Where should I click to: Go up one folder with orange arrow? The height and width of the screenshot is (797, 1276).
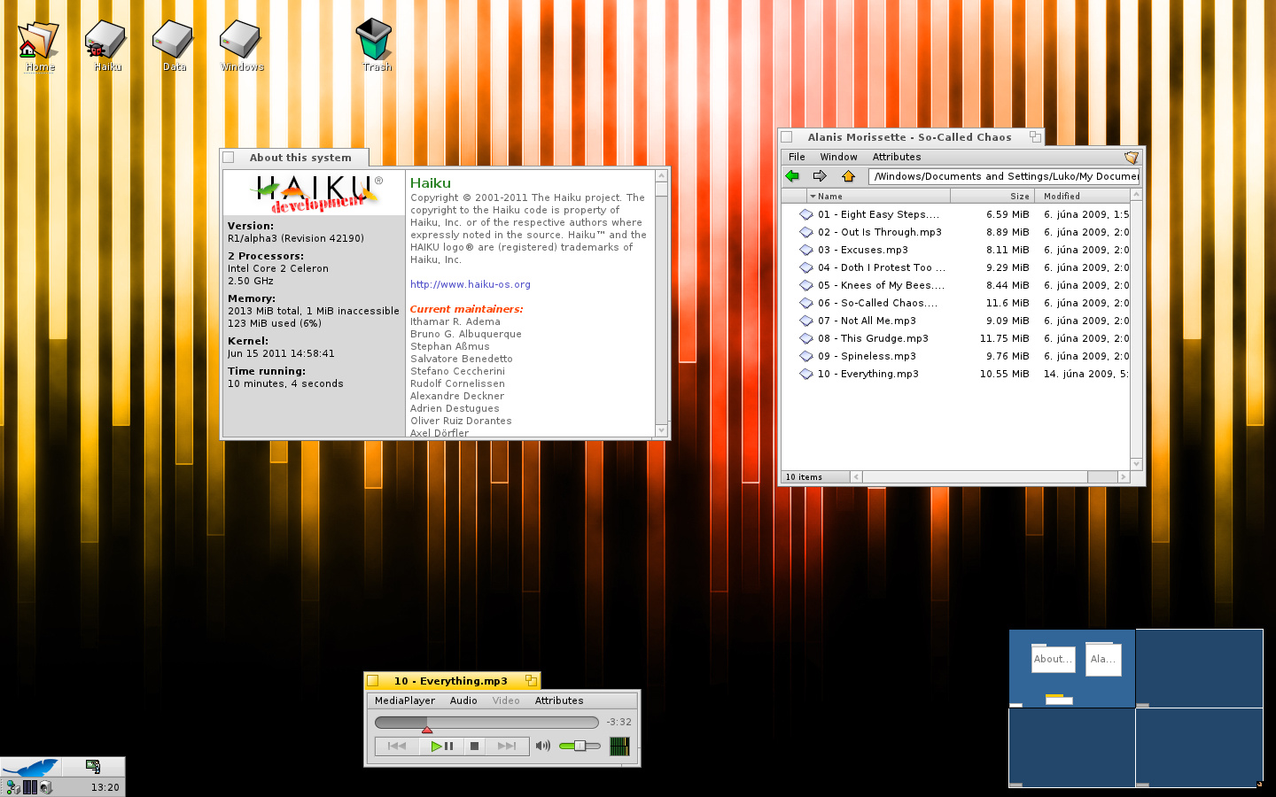848,176
